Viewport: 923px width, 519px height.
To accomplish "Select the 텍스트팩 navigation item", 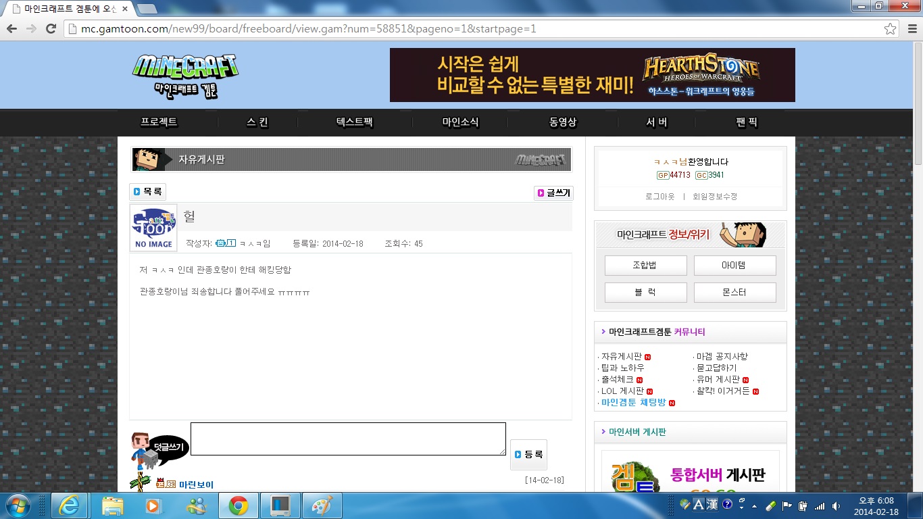I will pyautogui.click(x=355, y=122).
